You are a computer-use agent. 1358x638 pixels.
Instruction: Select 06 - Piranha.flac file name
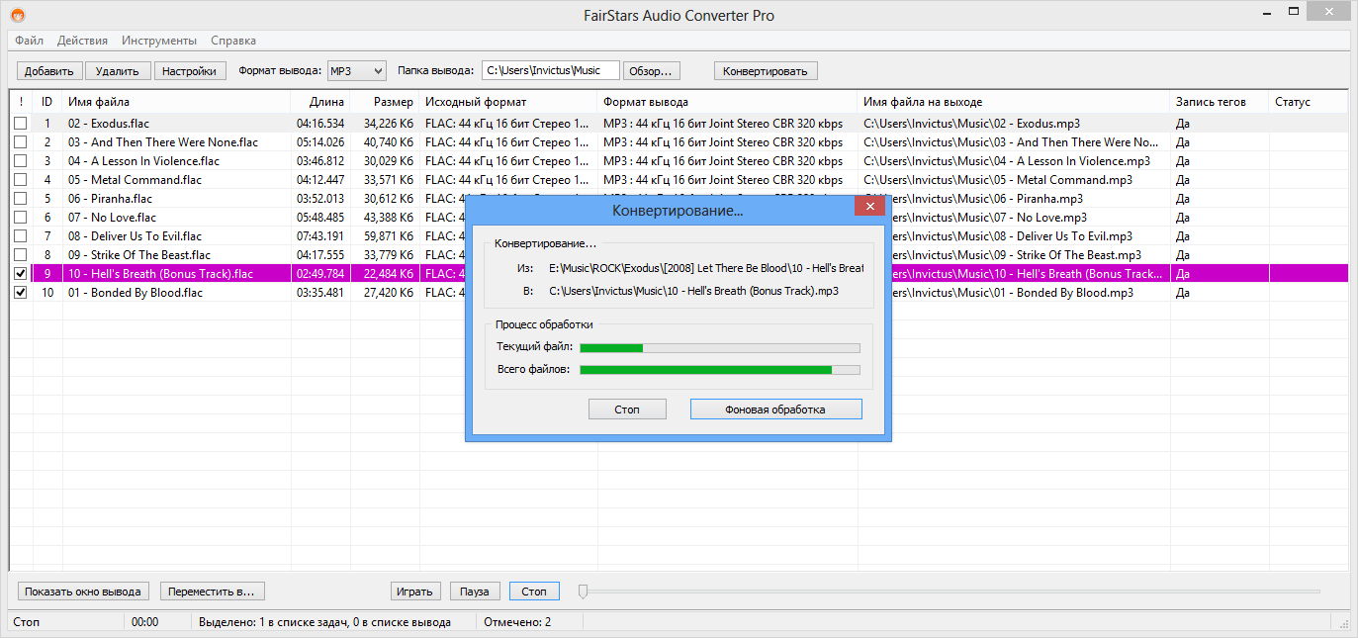(x=110, y=199)
